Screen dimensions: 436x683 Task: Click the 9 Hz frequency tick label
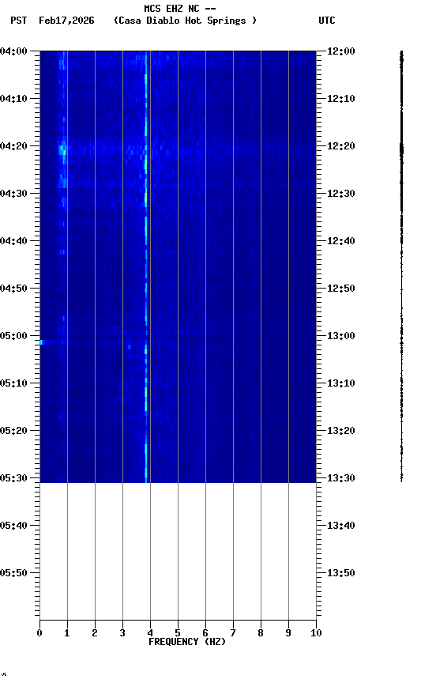coord(288,633)
